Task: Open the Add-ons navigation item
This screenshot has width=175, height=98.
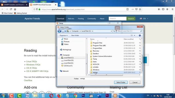Action: click(71, 19)
